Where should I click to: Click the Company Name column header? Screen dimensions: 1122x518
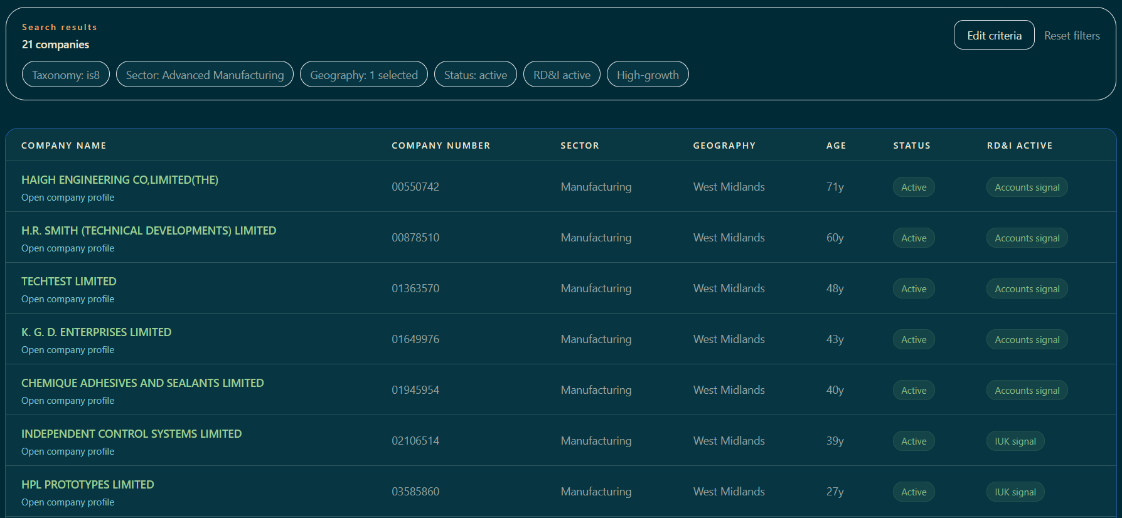64,145
